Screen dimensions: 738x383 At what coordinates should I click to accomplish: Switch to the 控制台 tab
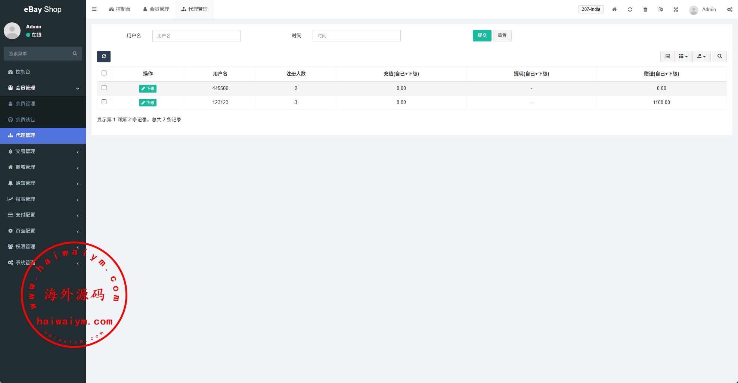[120, 9]
